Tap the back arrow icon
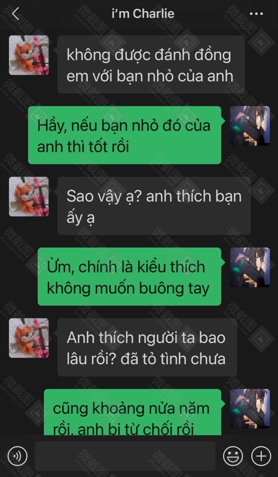278x477 pixels. click(15, 14)
